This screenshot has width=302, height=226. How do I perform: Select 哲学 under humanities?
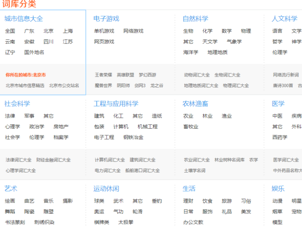(277, 42)
